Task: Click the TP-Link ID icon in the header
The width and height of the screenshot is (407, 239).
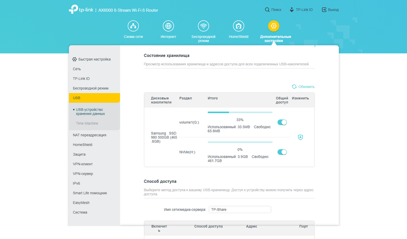Action: 292,10
